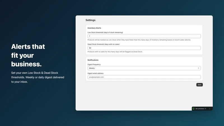
Task: Click the Inventory Alerts section title
Action: tap(94, 28)
